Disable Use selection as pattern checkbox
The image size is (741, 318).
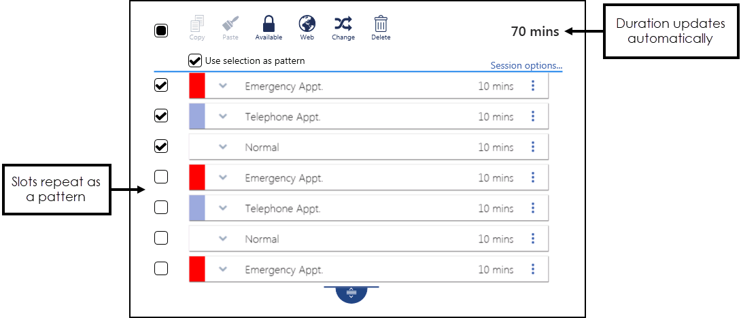[x=195, y=60]
